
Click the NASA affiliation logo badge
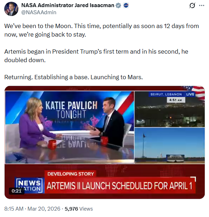click(x=126, y=5)
